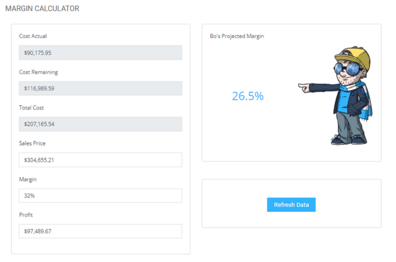Click the Sales Price label
The image size is (396, 262).
click(x=32, y=143)
